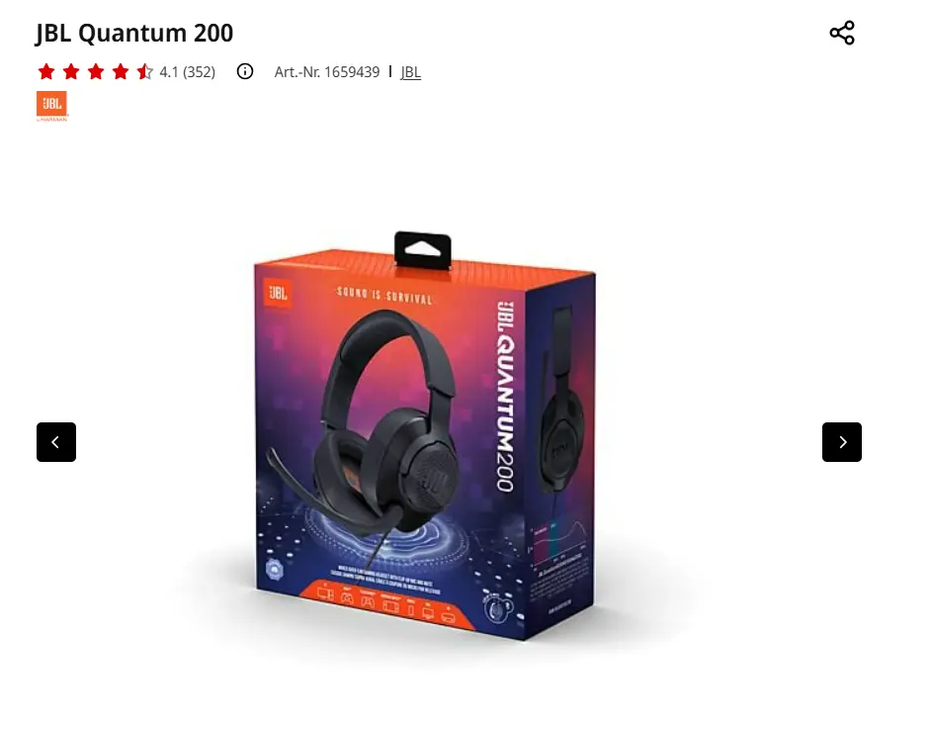The height and width of the screenshot is (729, 930).
Task: Show the previous product image
Action: click(56, 442)
